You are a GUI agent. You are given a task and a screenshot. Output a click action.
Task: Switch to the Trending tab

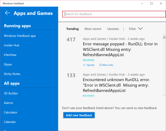point(72,29)
